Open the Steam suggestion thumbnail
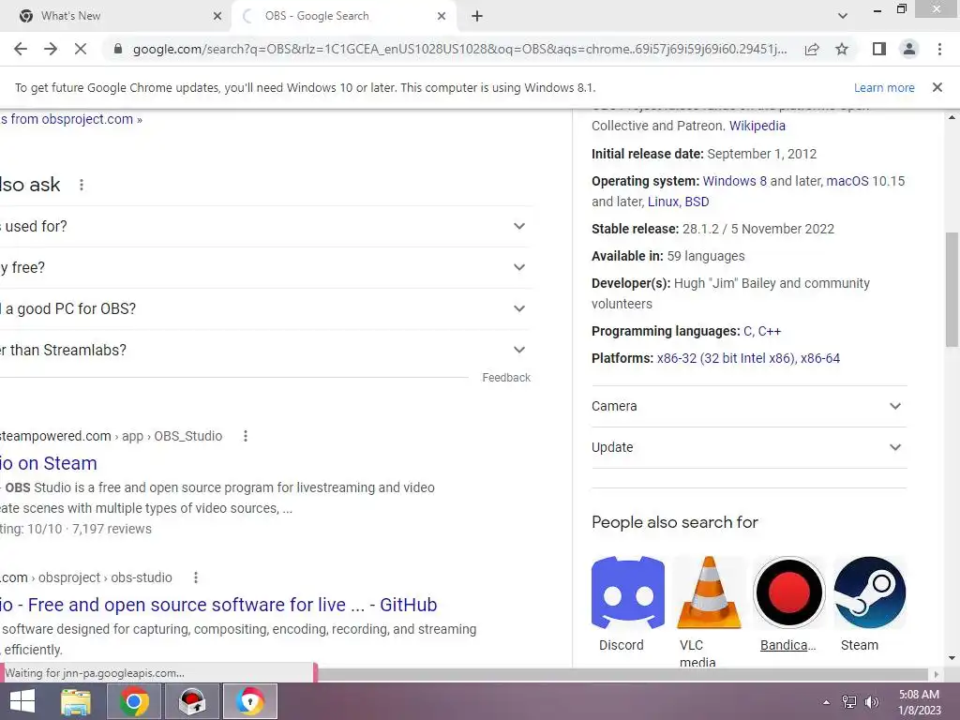This screenshot has height=720, width=960. point(869,592)
